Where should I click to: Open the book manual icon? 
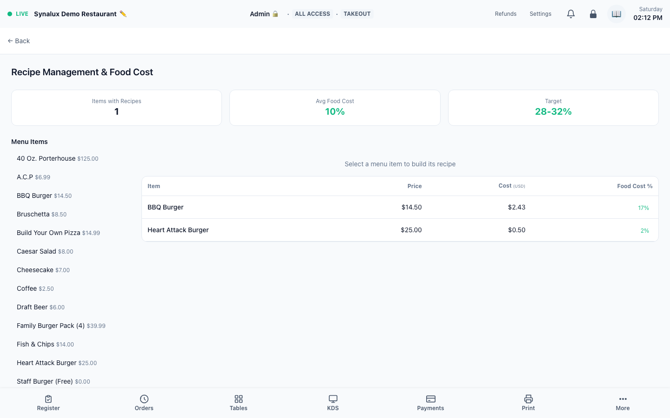point(616,14)
